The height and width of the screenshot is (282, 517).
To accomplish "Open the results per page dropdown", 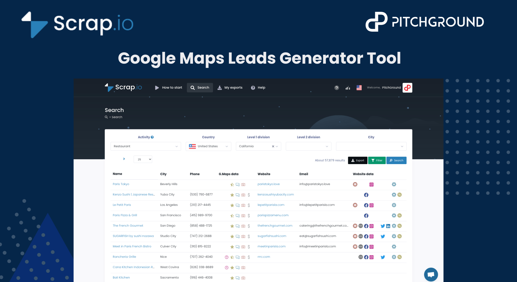I will click(x=143, y=159).
